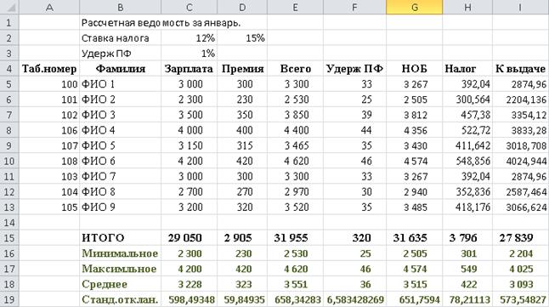Select tab number cell 106
The height and width of the screenshot is (307, 549).
pyautogui.click(x=49, y=130)
